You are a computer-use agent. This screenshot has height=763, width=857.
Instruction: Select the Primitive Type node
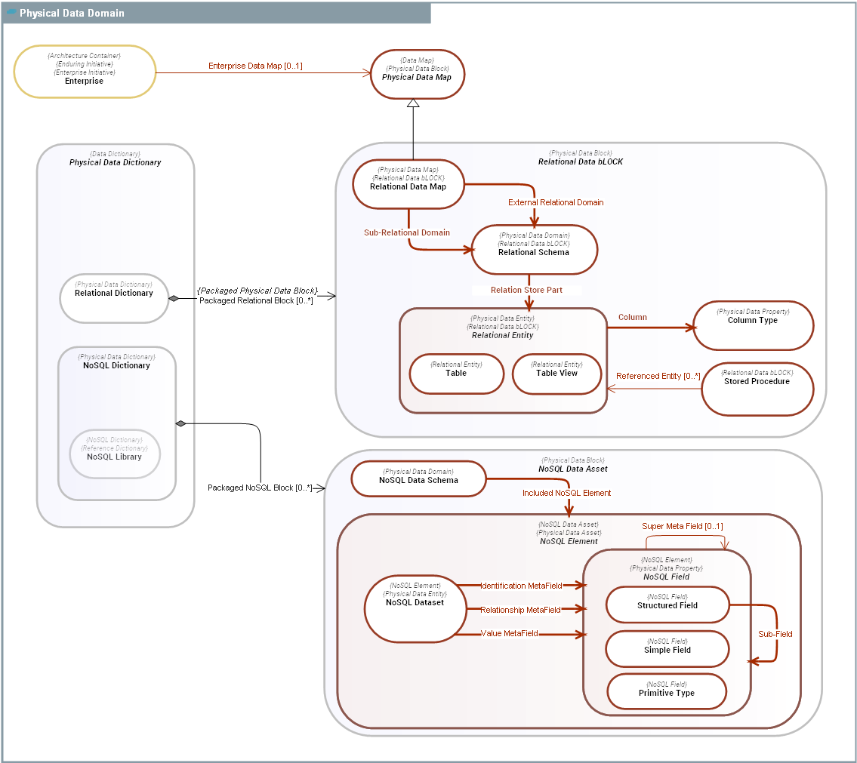pyautogui.click(x=667, y=692)
